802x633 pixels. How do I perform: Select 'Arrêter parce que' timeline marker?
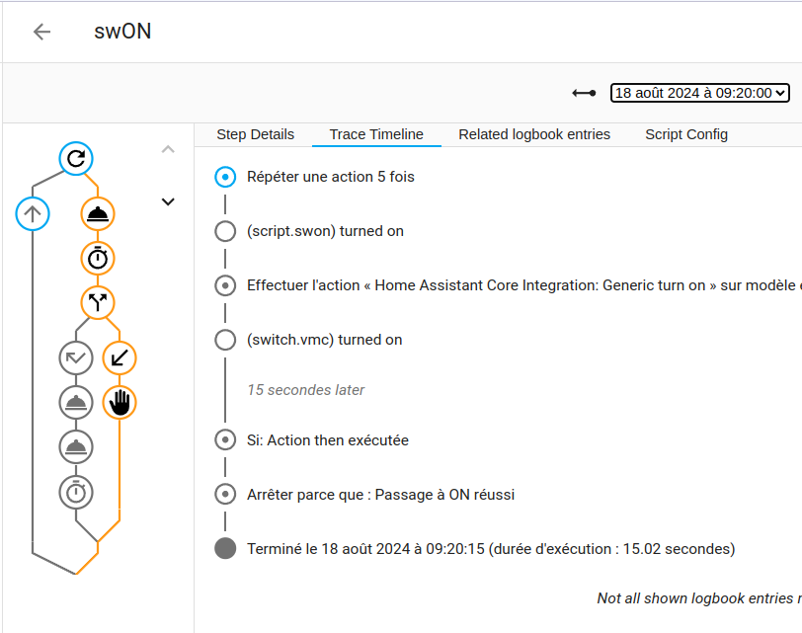(x=225, y=494)
